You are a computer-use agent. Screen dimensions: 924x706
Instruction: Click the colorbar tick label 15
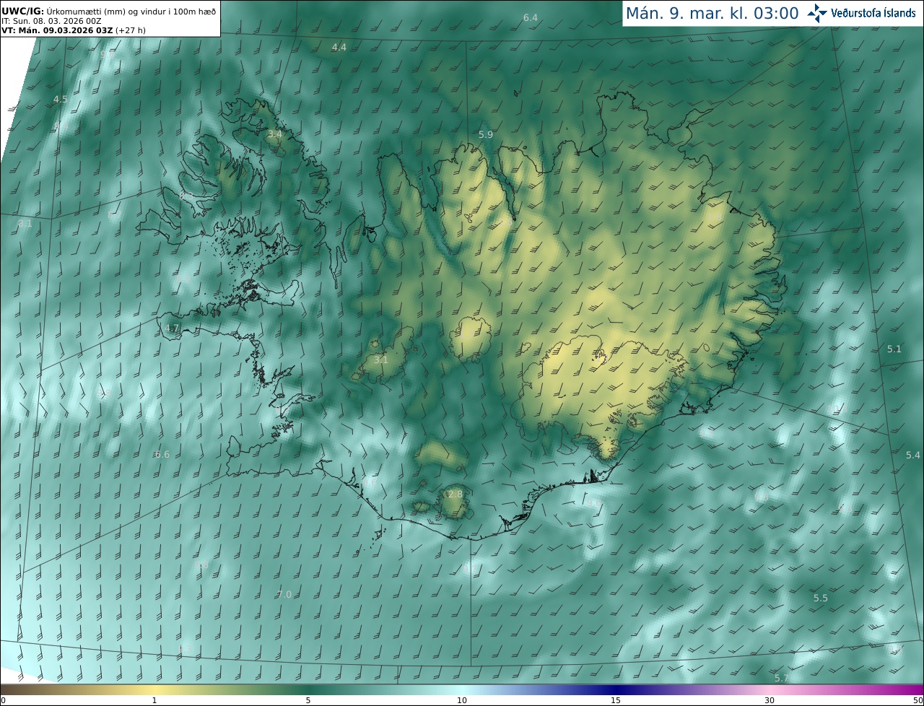pyautogui.click(x=616, y=700)
